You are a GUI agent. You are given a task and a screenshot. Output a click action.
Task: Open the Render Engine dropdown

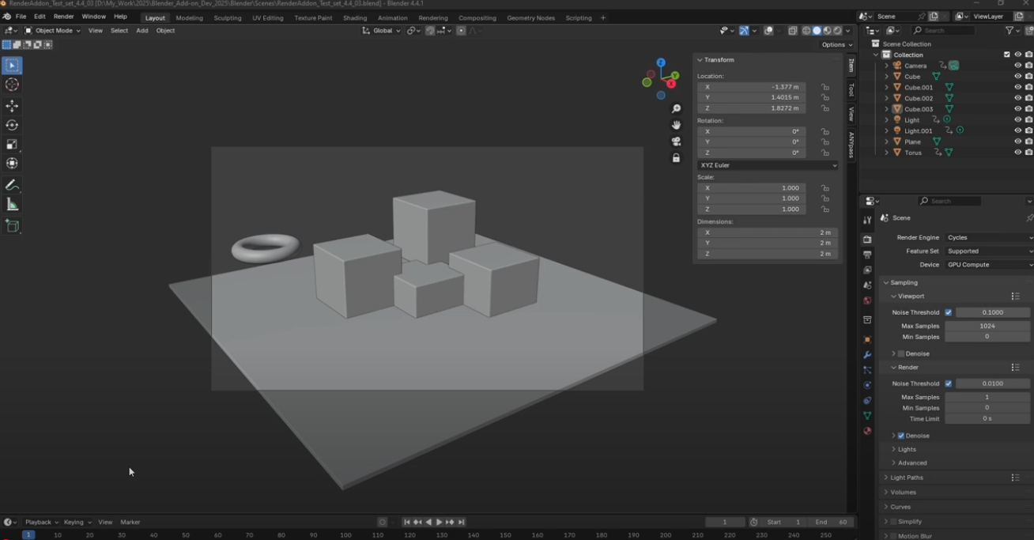point(989,237)
